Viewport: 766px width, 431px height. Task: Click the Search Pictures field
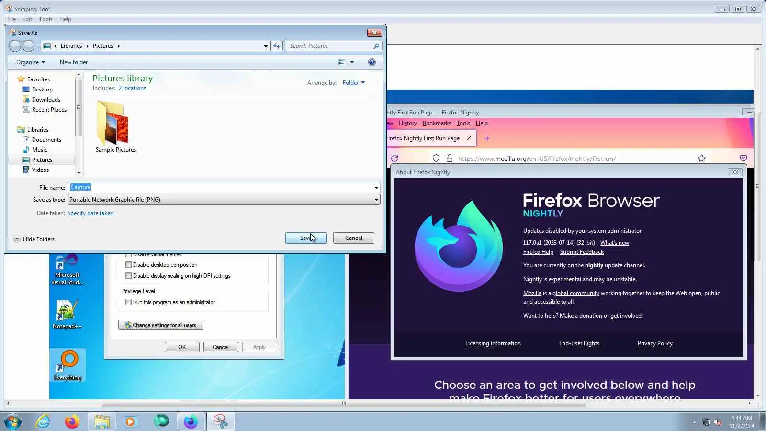329,46
